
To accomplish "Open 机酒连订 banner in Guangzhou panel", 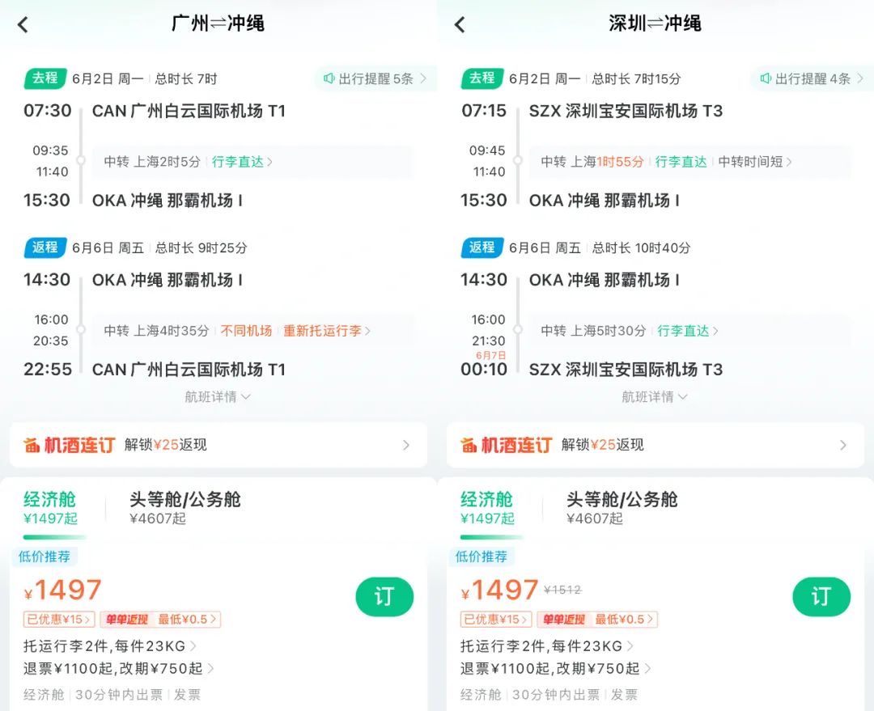I will [x=218, y=445].
